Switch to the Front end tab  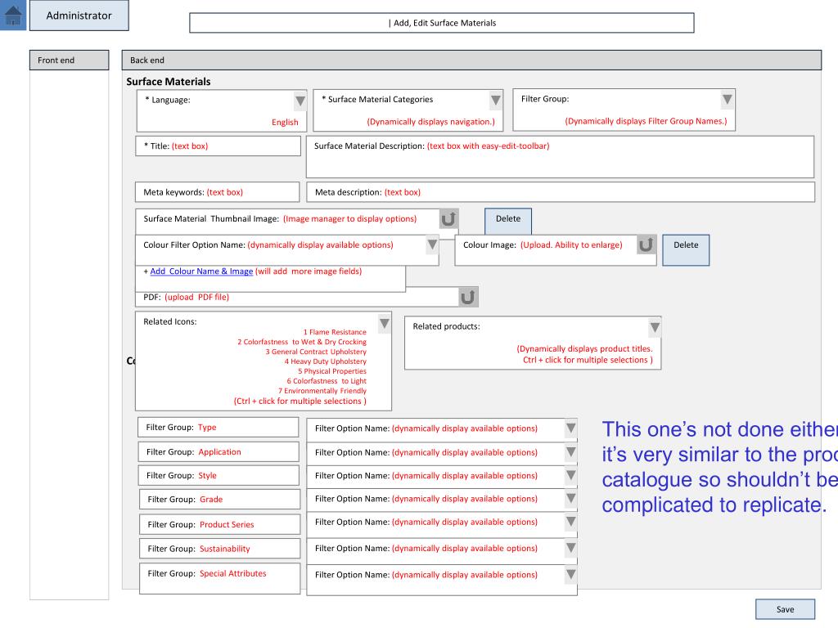pyautogui.click(x=69, y=61)
